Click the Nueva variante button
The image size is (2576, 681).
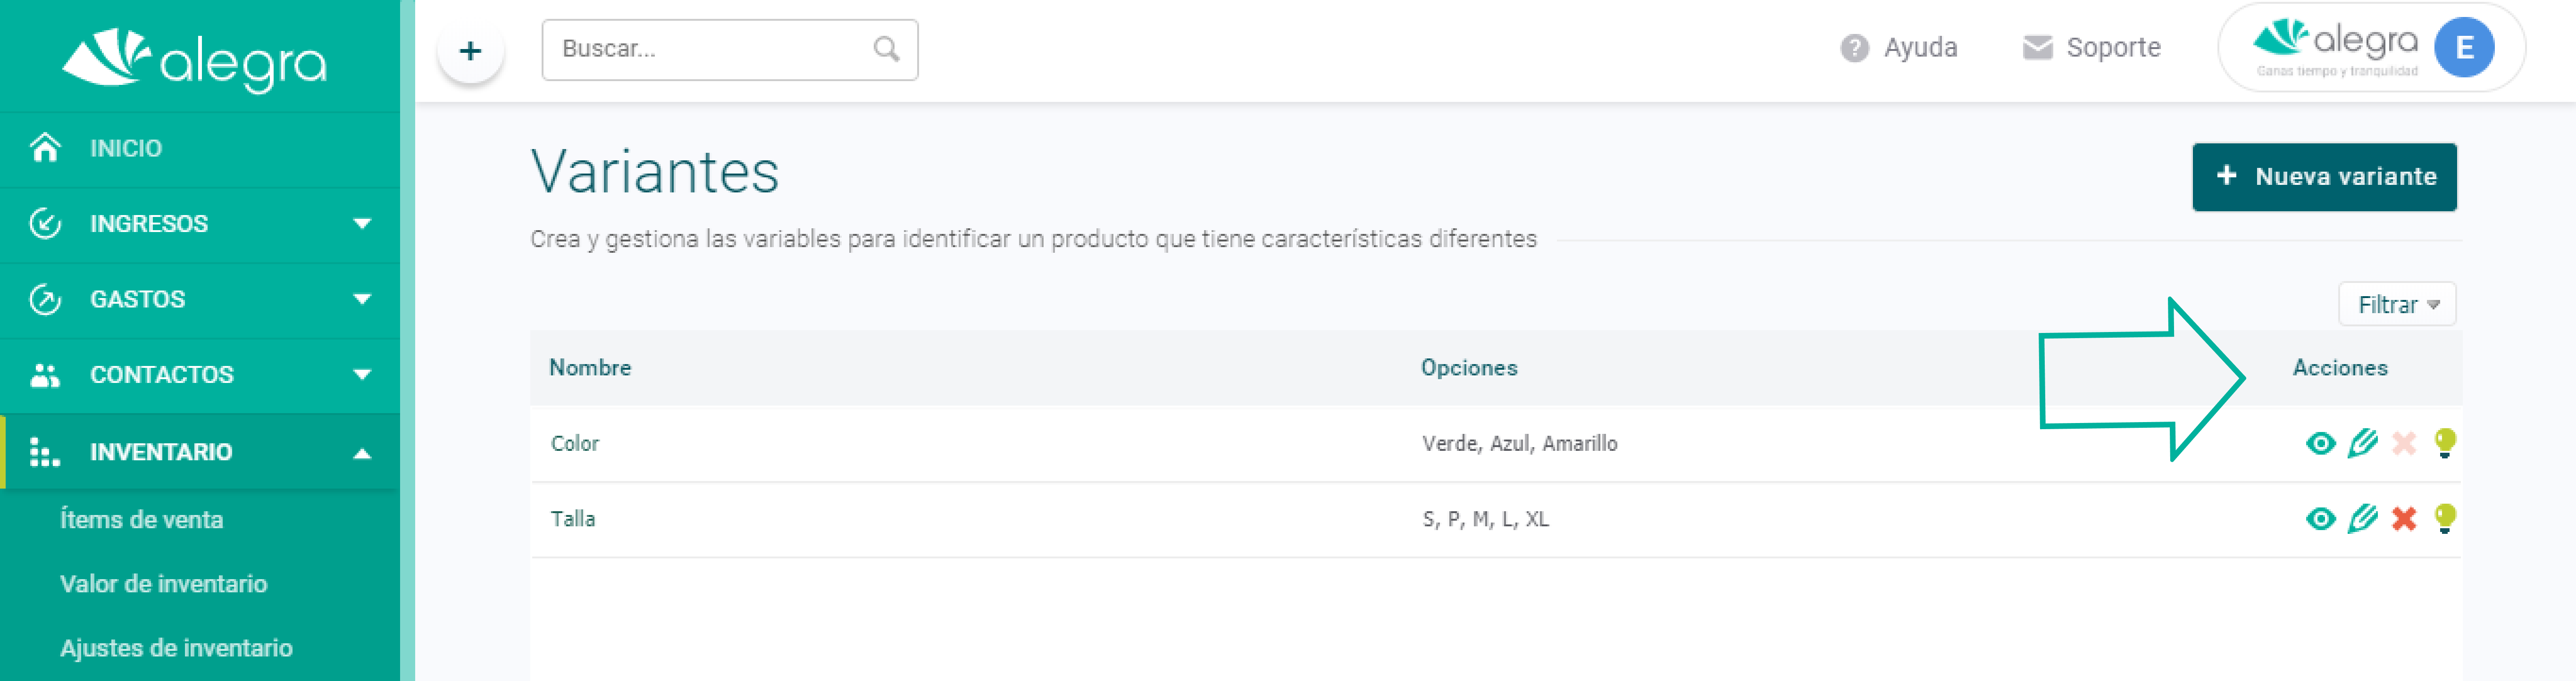click(x=2324, y=177)
